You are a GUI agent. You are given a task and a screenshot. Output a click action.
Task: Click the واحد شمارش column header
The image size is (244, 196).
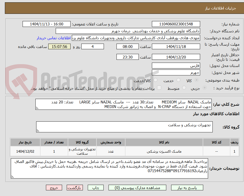coord(111,142)
